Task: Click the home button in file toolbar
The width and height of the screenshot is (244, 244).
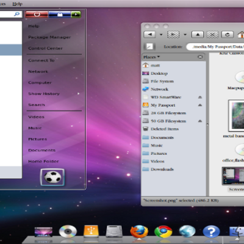Action: click(241, 35)
